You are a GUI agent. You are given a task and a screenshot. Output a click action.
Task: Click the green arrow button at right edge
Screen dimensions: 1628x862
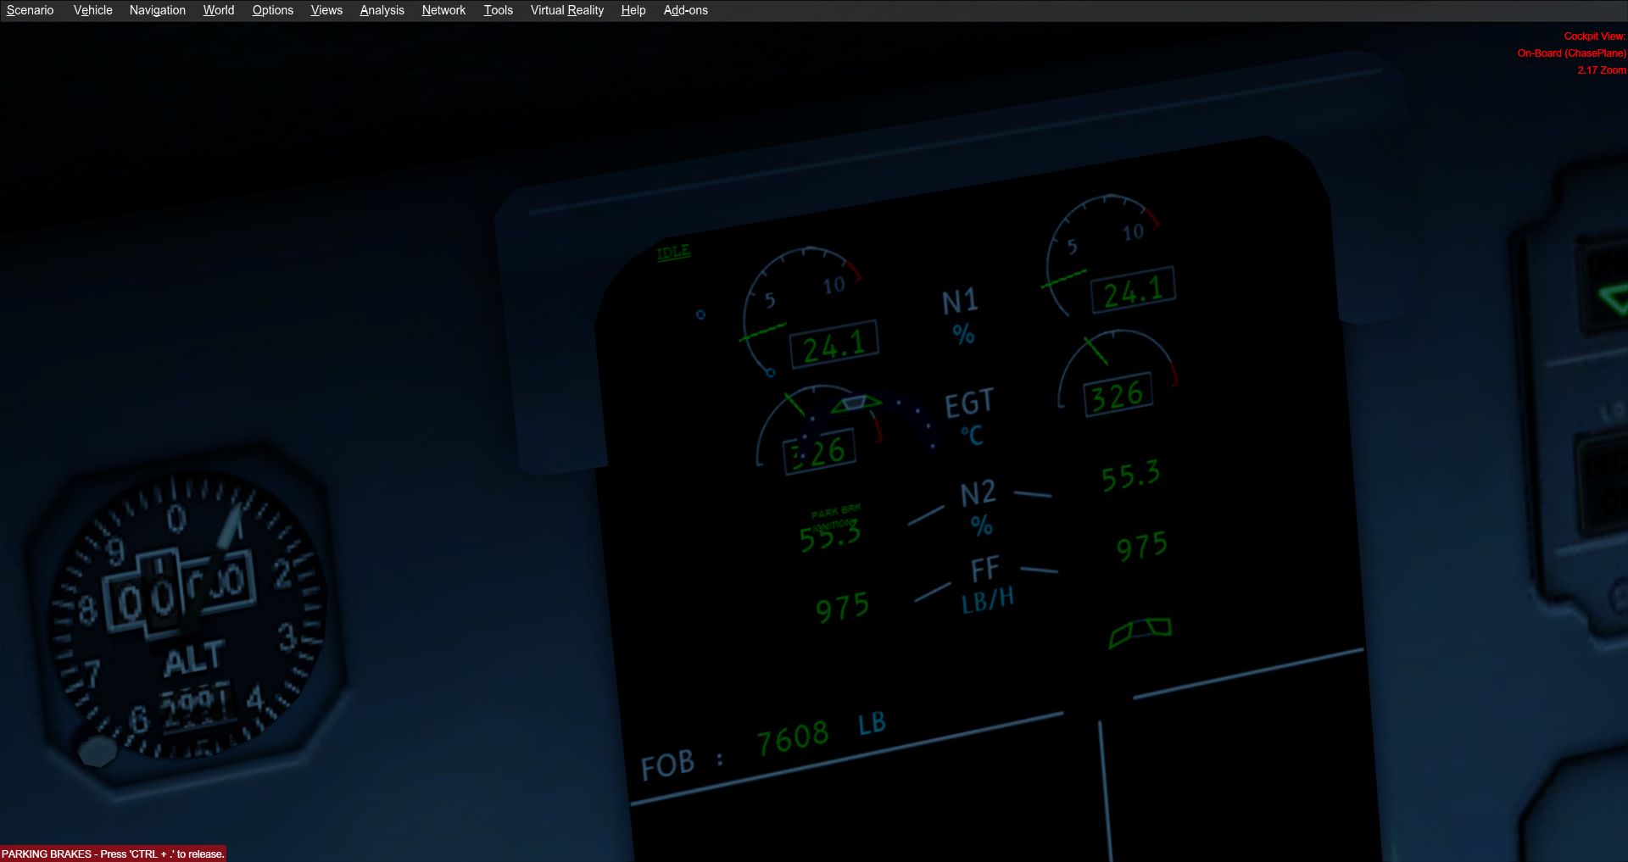(1611, 298)
